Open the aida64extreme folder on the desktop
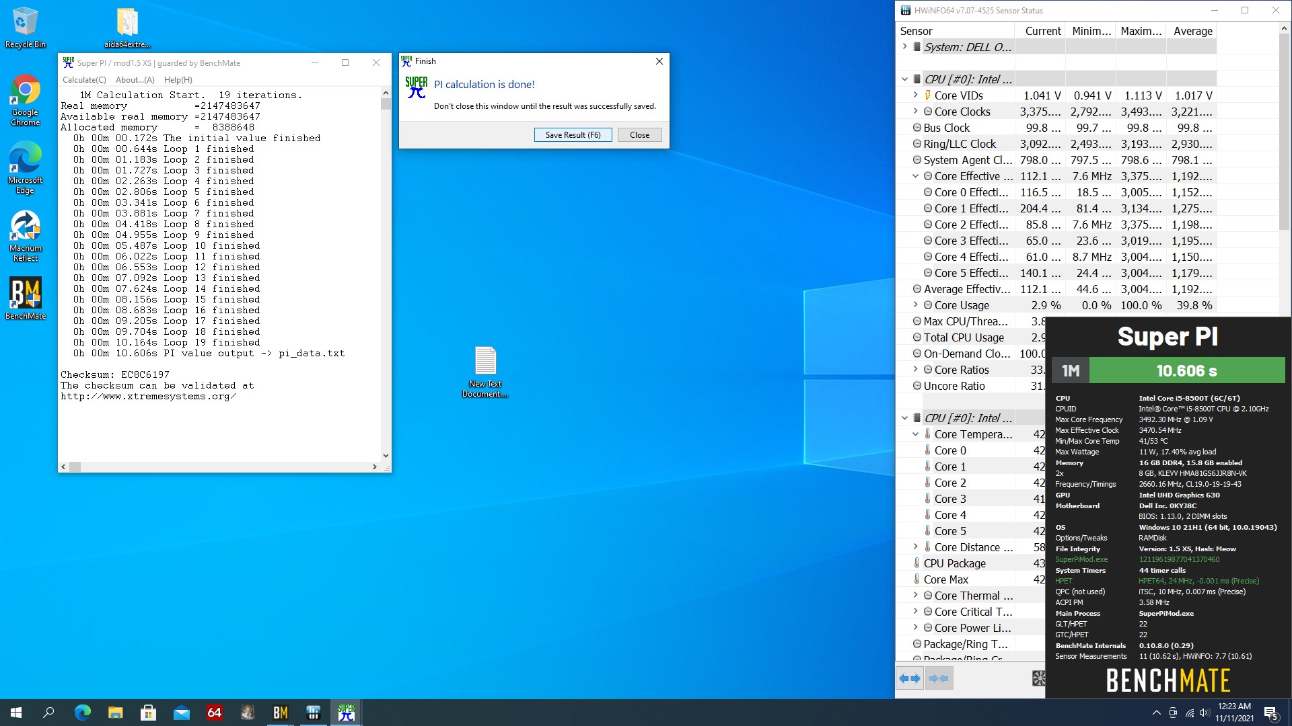 pos(127,28)
